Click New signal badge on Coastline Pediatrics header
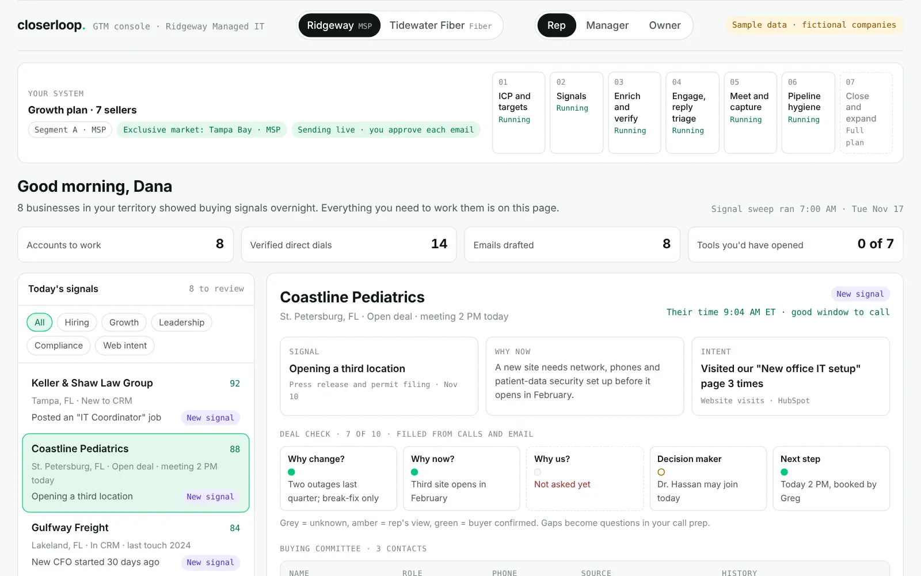This screenshot has height=576, width=921. tap(860, 294)
